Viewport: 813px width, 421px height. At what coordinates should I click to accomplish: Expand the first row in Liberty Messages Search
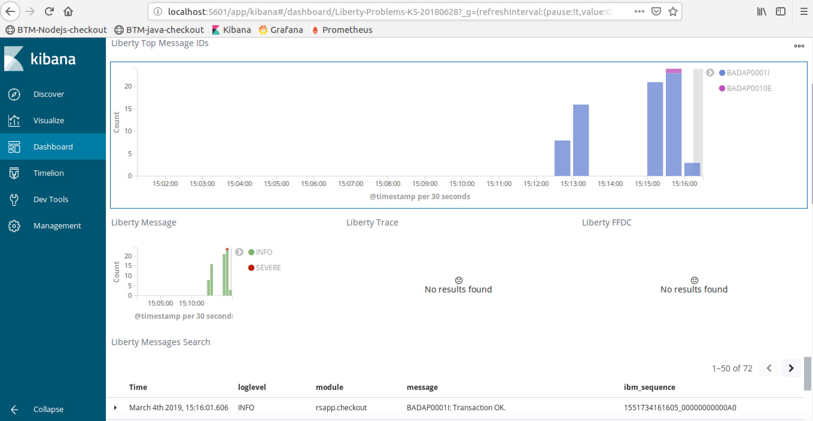pyautogui.click(x=116, y=408)
